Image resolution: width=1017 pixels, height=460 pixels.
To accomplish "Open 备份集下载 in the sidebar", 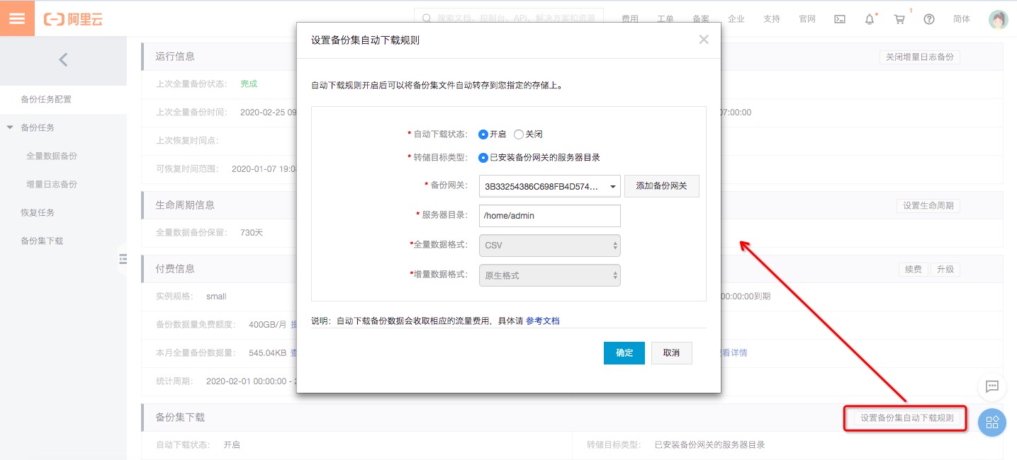I will 42,241.
